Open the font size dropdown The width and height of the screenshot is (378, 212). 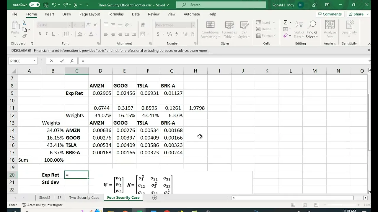tap(82, 25)
